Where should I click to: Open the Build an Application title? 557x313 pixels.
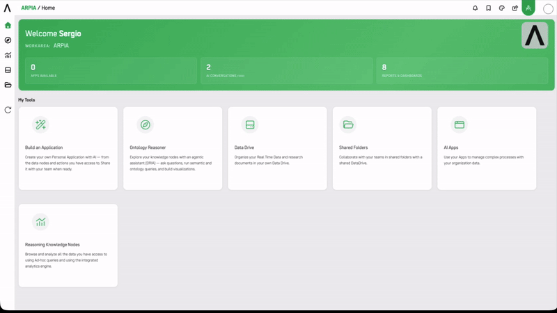(44, 147)
